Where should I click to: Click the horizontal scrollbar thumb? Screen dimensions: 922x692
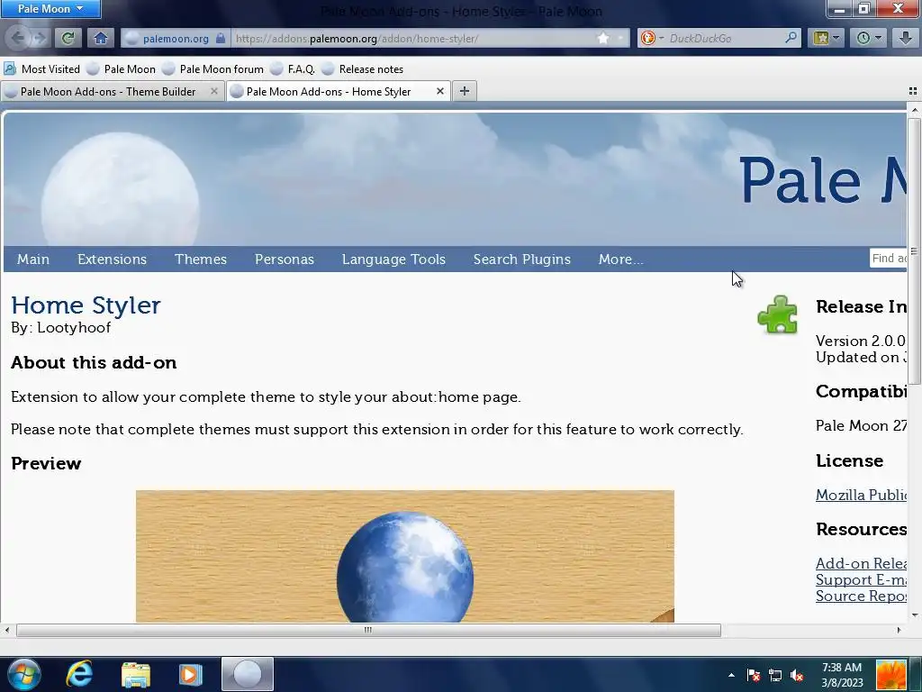[368, 630]
